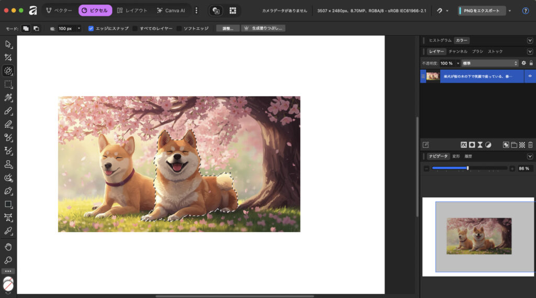Click the delete layer trash icon
This screenshot has width=536, height=298.
point(530,145)
